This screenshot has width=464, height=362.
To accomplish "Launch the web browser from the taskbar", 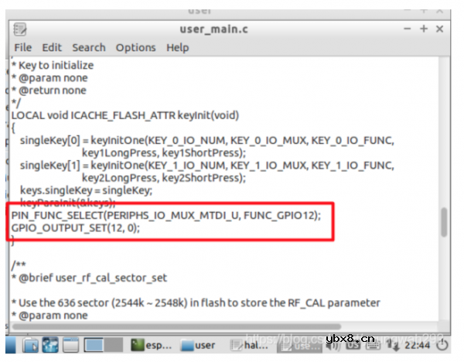I will [51, 343].
